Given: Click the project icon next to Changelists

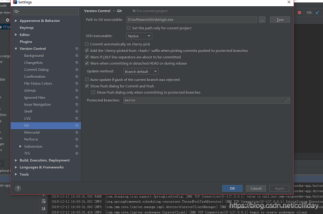Looking at the screenshot, I should pos(77,63).
